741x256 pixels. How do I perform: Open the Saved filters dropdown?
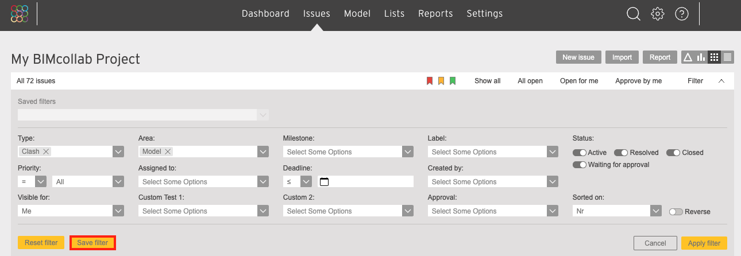click(143, 115)
